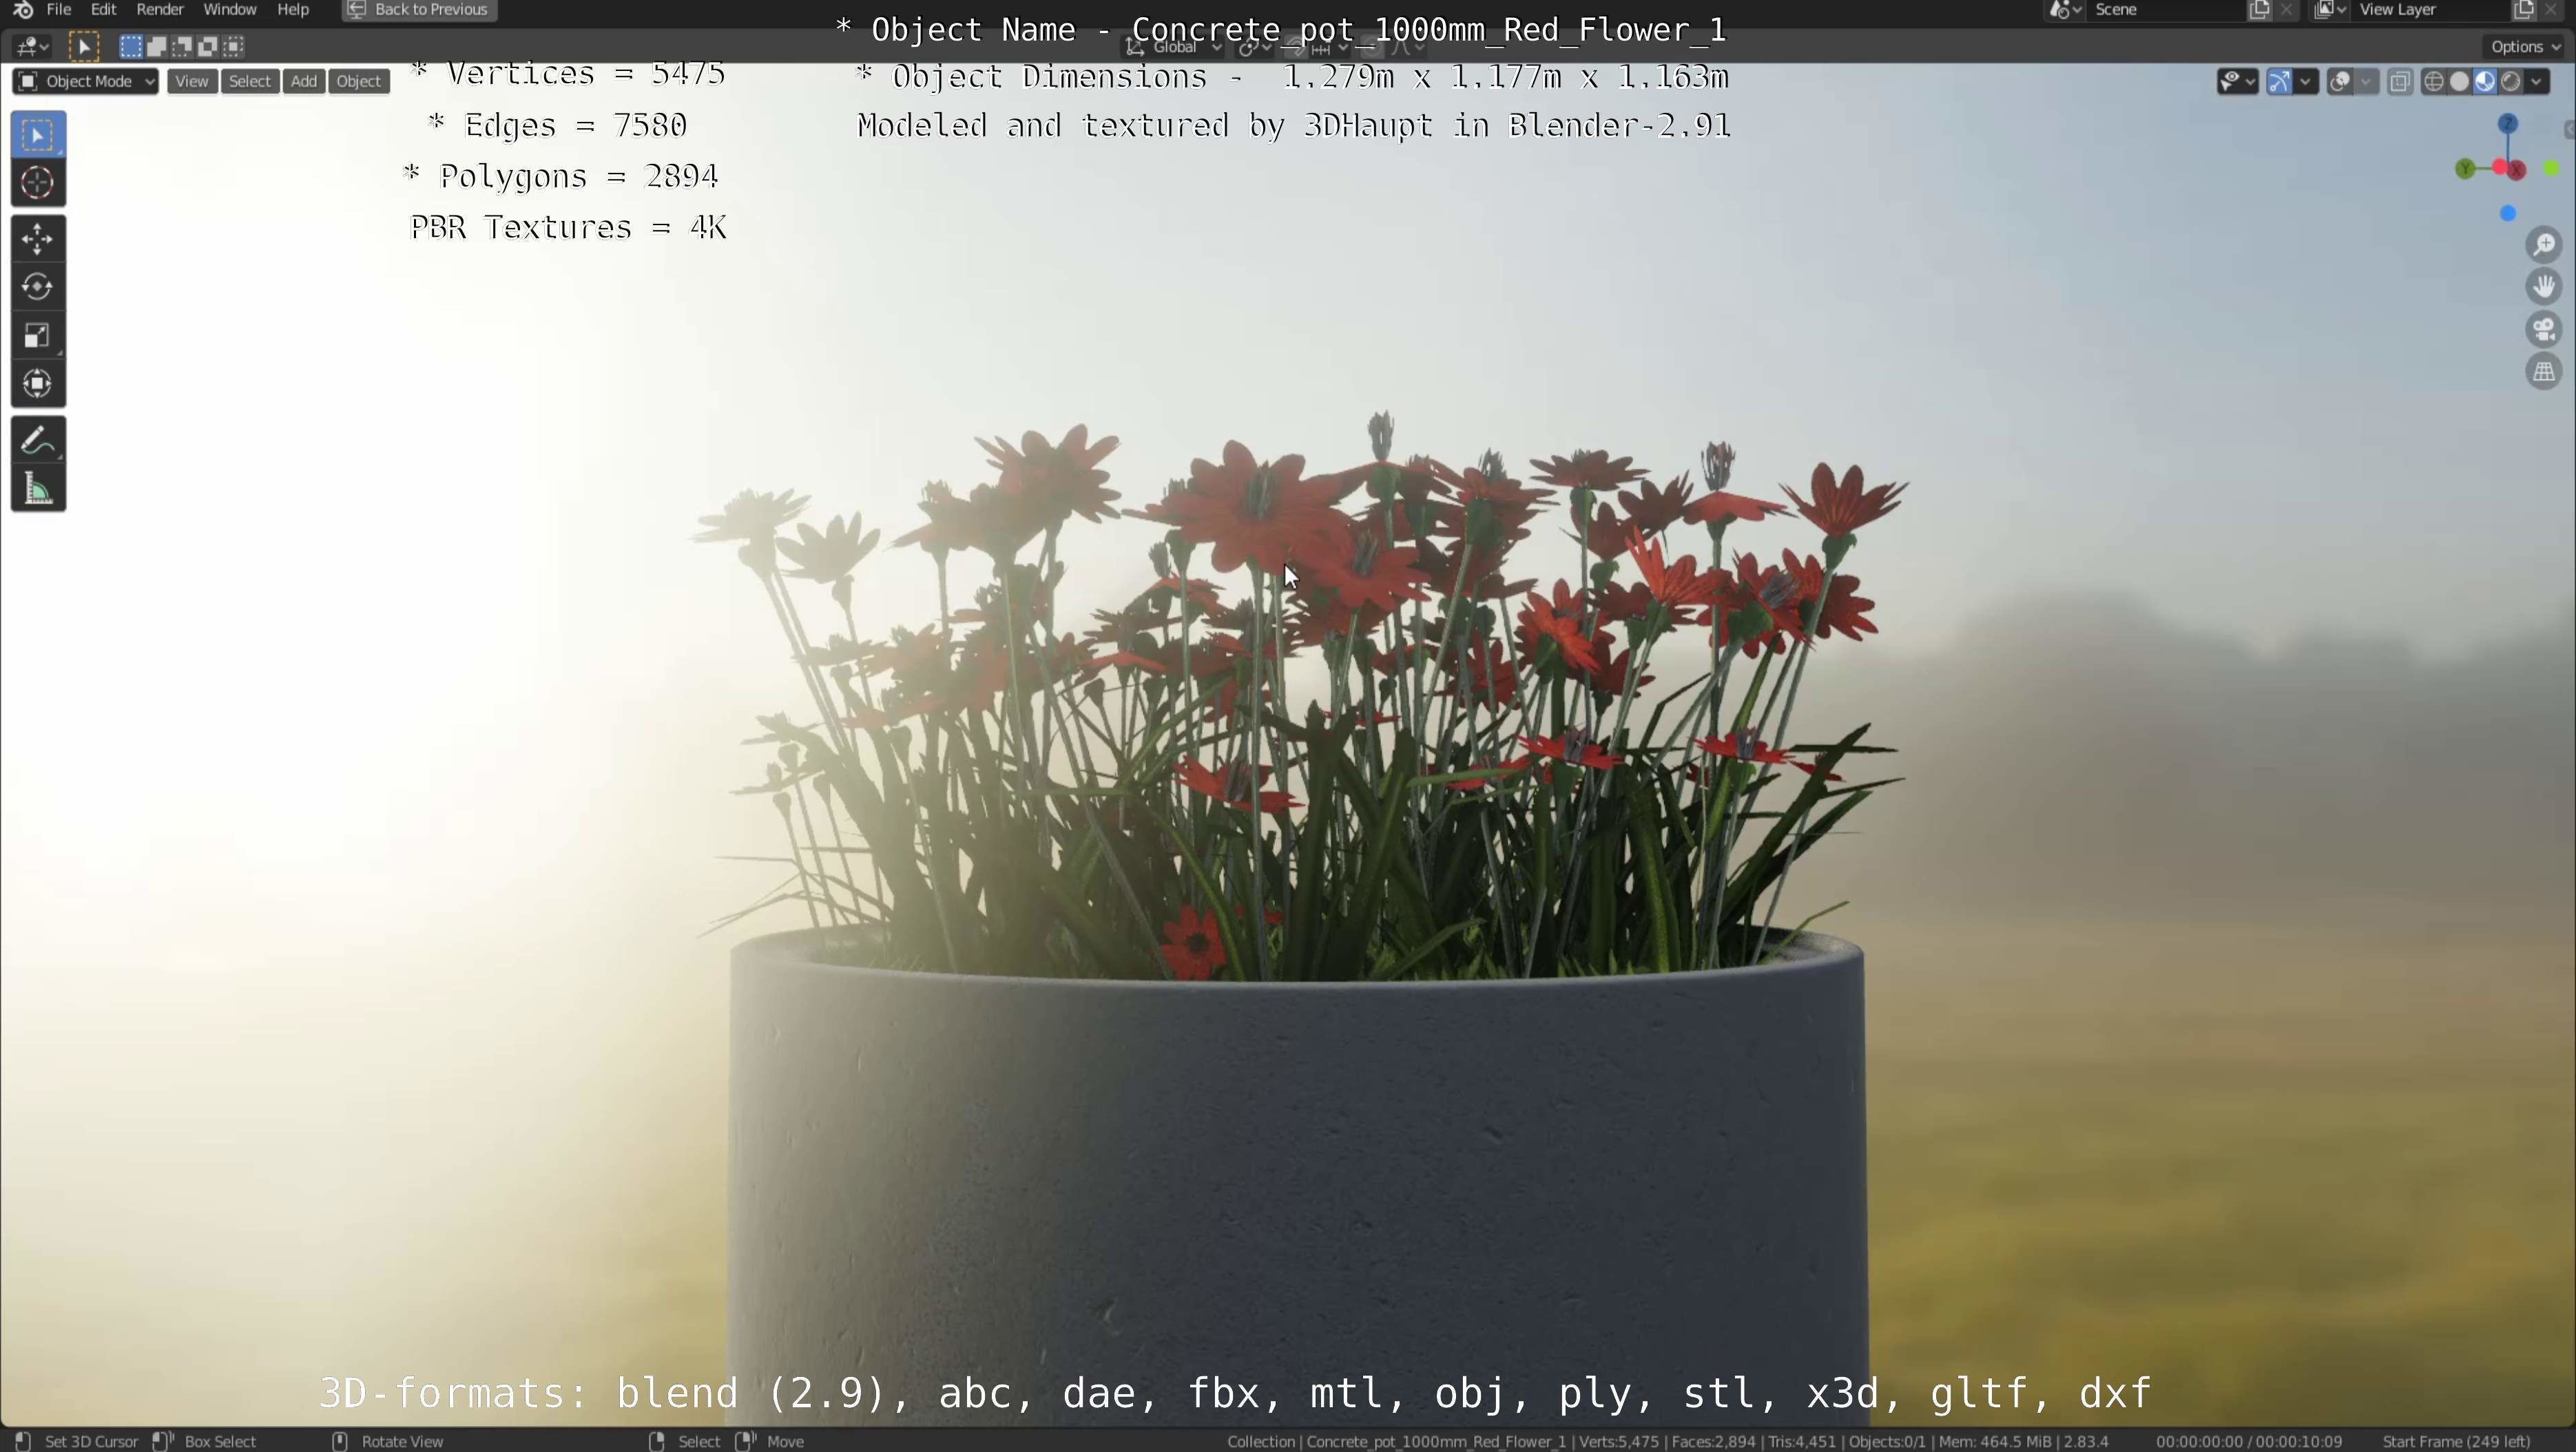Click the zoom magnifier viewport icon
Image resolution: width=2576 pixels, height=1452 pixels.
2544,245
